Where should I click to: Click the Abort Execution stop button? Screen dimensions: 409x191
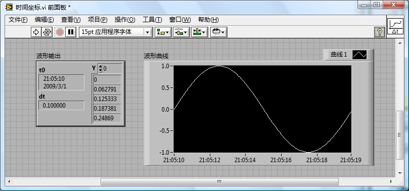pos(60,32)
